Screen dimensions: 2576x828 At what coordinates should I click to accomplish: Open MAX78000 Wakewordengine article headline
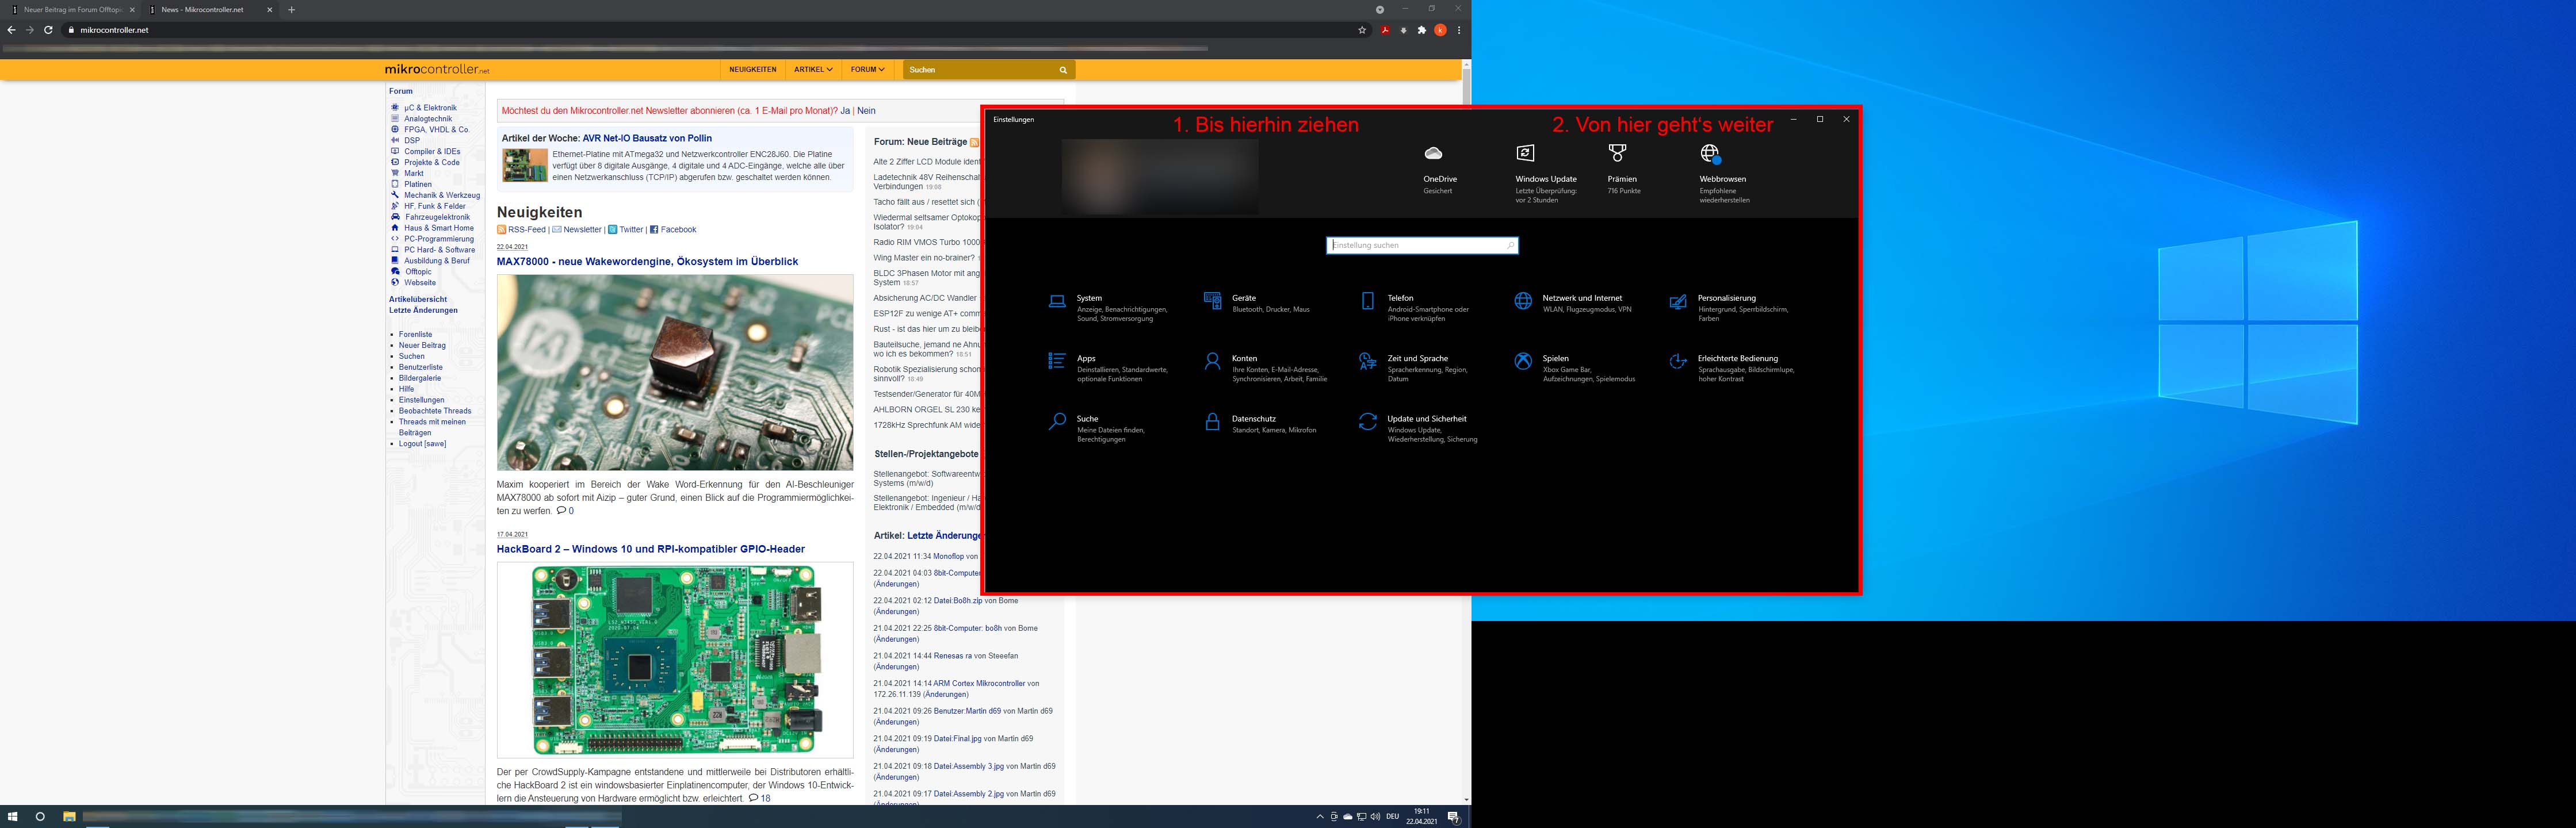[647, 262]
